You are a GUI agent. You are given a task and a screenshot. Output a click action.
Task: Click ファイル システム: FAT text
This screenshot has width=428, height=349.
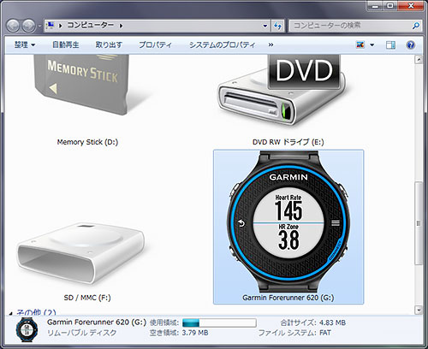(294, 333)
